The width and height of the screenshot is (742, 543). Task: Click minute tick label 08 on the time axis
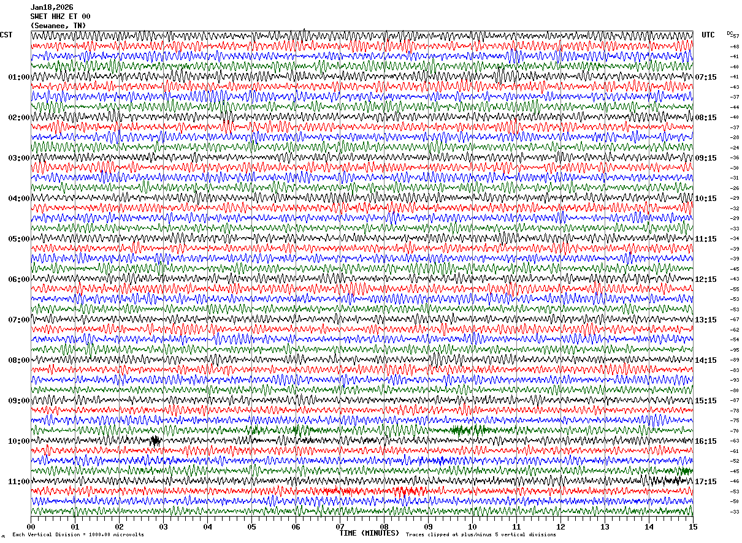(384, 526)
